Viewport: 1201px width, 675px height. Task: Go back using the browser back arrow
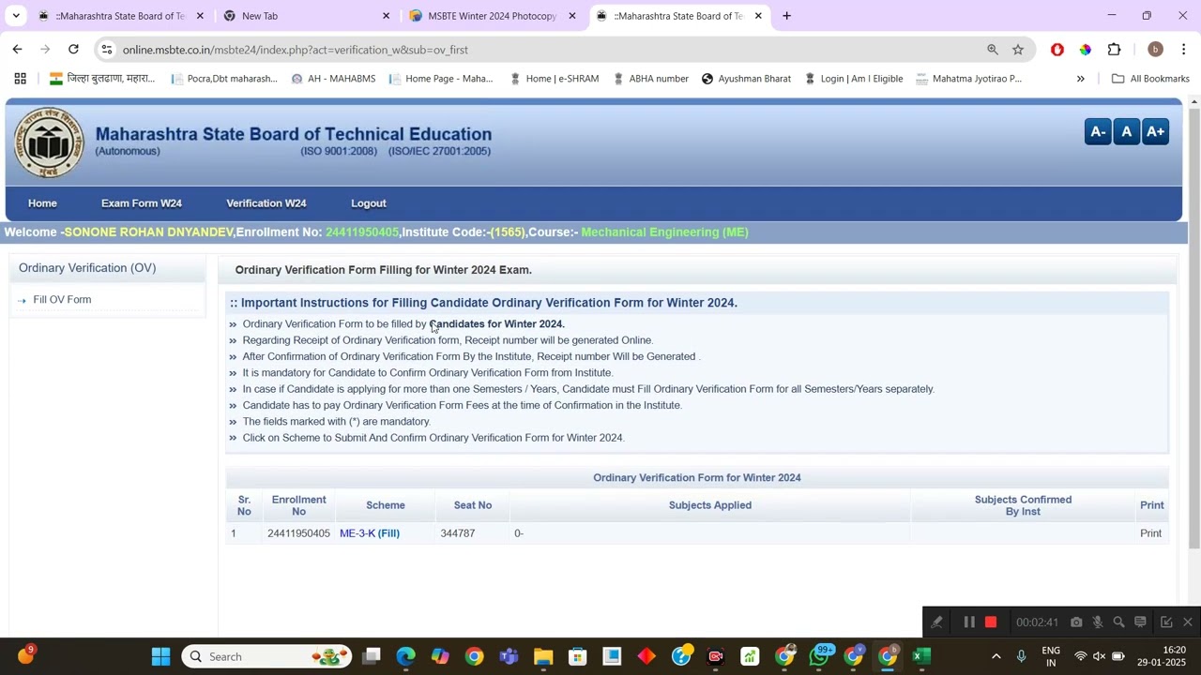click(17, 50)
